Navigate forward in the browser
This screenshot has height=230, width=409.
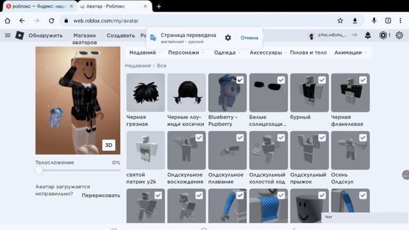(37, 21)
